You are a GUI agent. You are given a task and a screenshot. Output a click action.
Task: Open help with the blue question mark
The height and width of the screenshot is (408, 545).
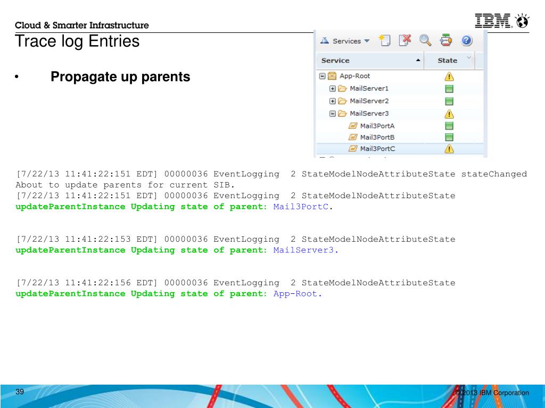coord(466,40)
